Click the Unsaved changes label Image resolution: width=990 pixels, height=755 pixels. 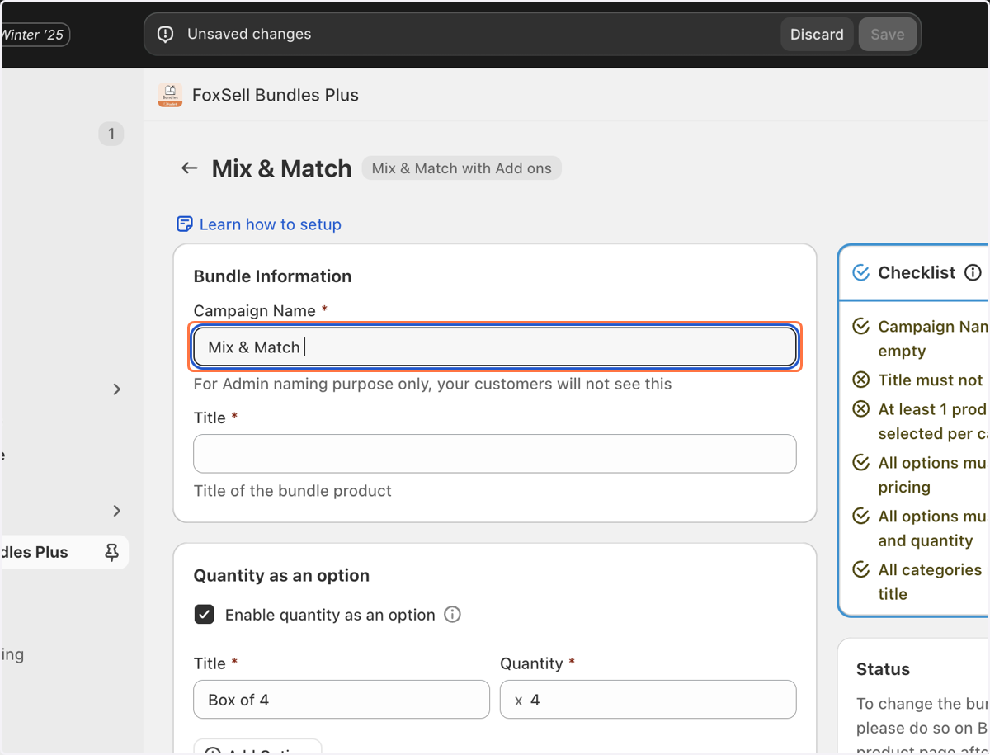[x=249, y=35]
